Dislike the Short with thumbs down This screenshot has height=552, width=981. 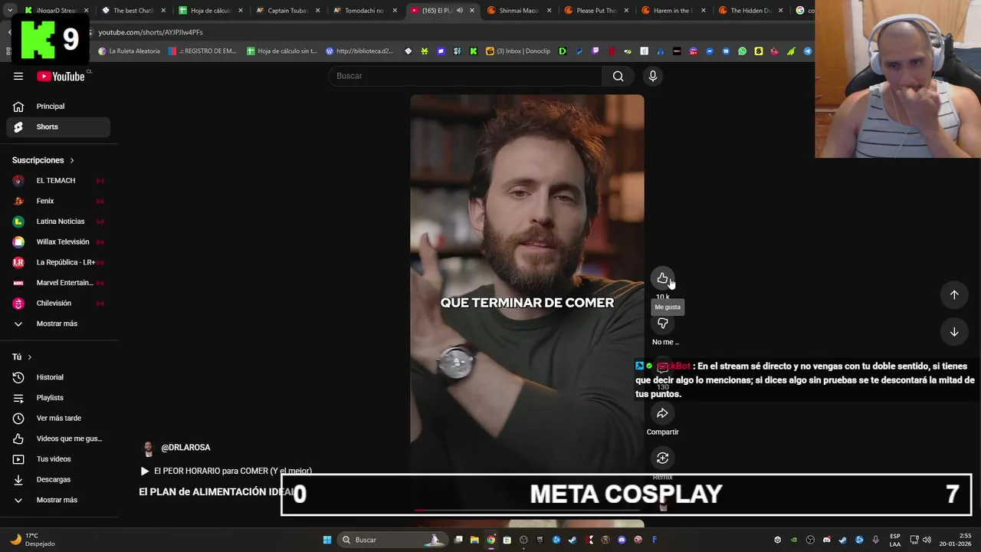pyautogui.click(x=663, y=324)
